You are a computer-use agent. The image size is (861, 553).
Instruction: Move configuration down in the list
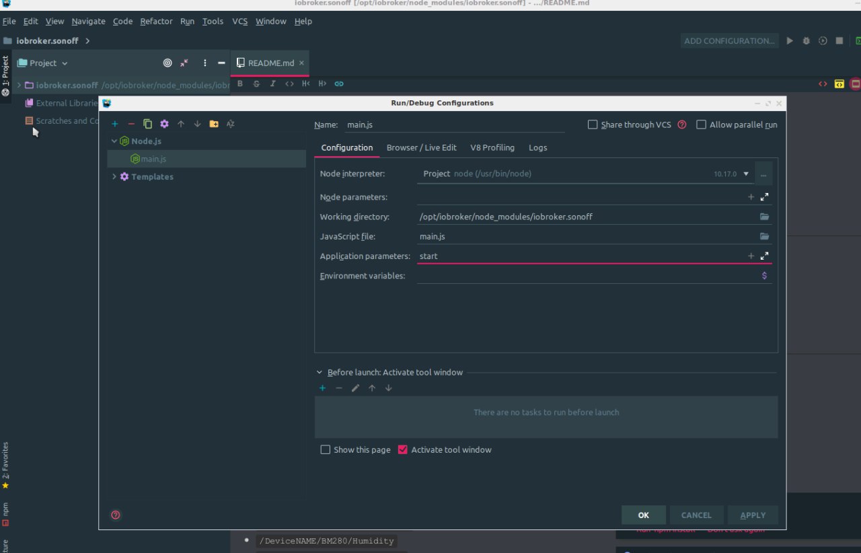[197, 124]
